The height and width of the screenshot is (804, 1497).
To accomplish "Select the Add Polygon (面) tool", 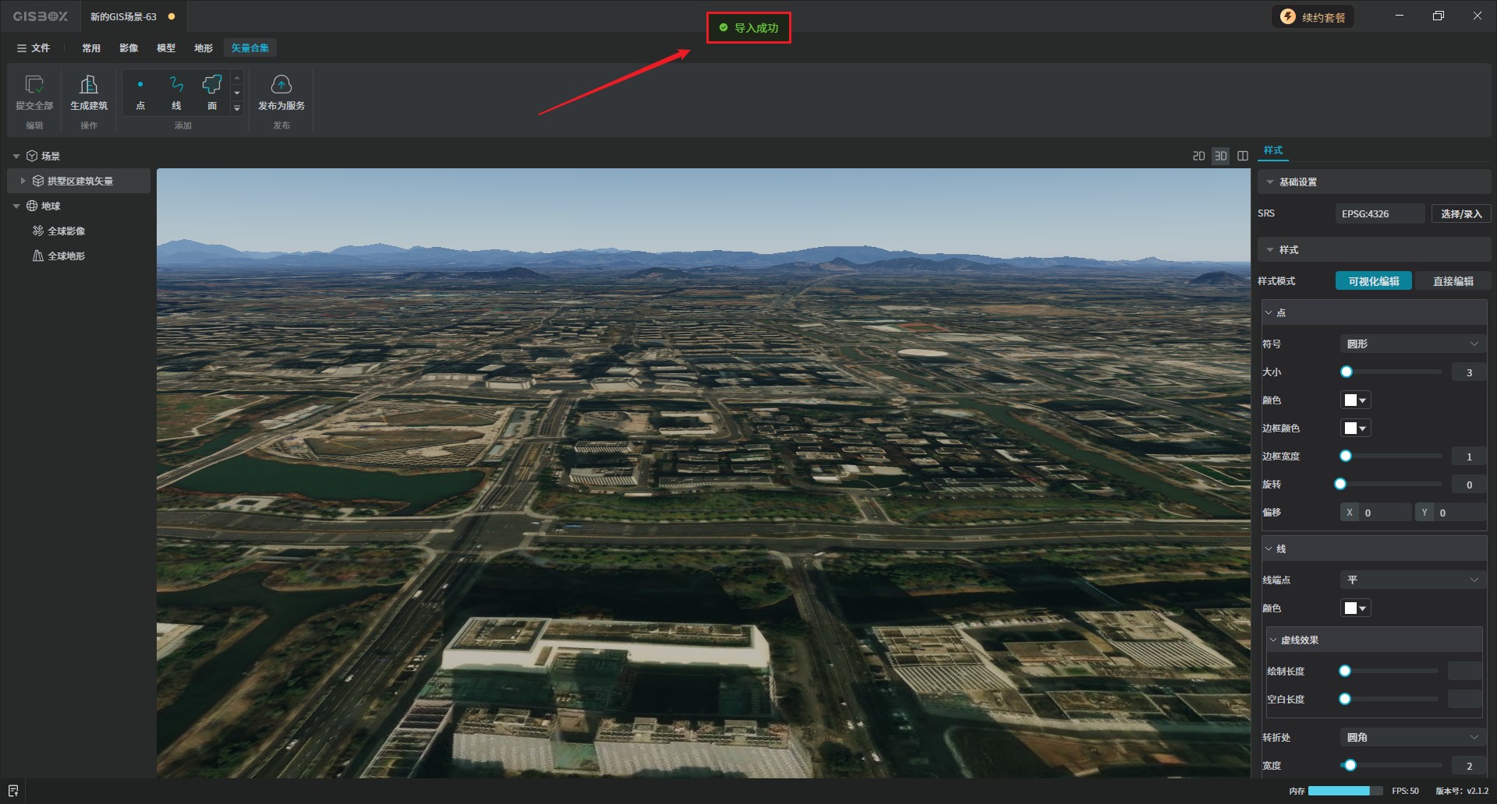I will pos(212,85).
